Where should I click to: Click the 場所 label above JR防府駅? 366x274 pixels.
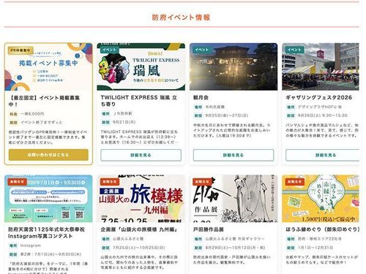pos(105,113)
